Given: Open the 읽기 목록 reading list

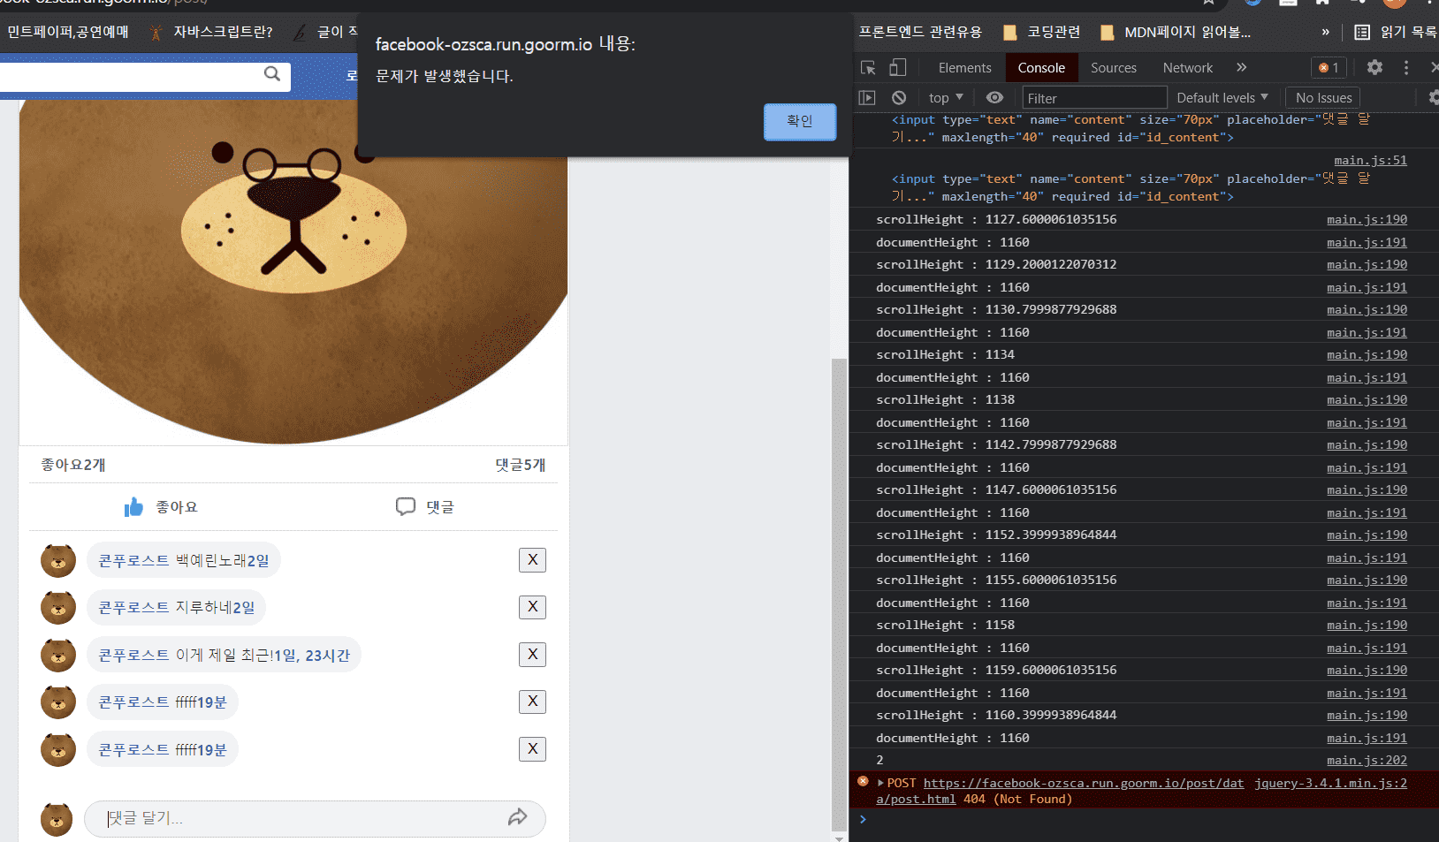Looking at the screenshot, I should click(x=1396, y=33).
